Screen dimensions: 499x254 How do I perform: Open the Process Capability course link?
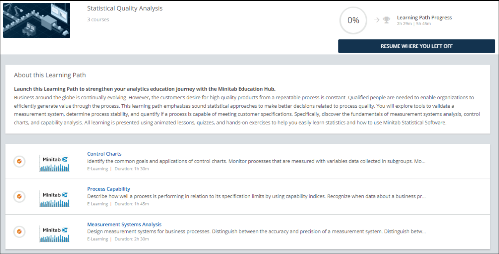pyautogui.click(x=108, y=189)
